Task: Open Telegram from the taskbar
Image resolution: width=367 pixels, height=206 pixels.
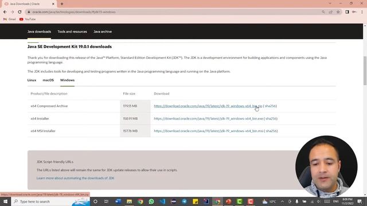Action: [185, 201]
